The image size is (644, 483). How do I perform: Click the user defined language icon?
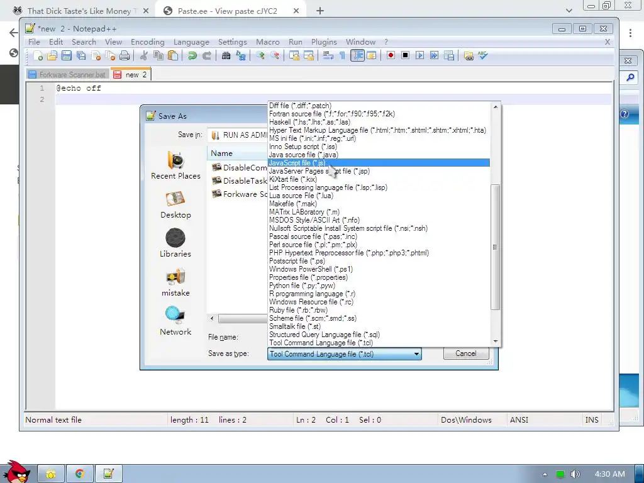point(372,55)
